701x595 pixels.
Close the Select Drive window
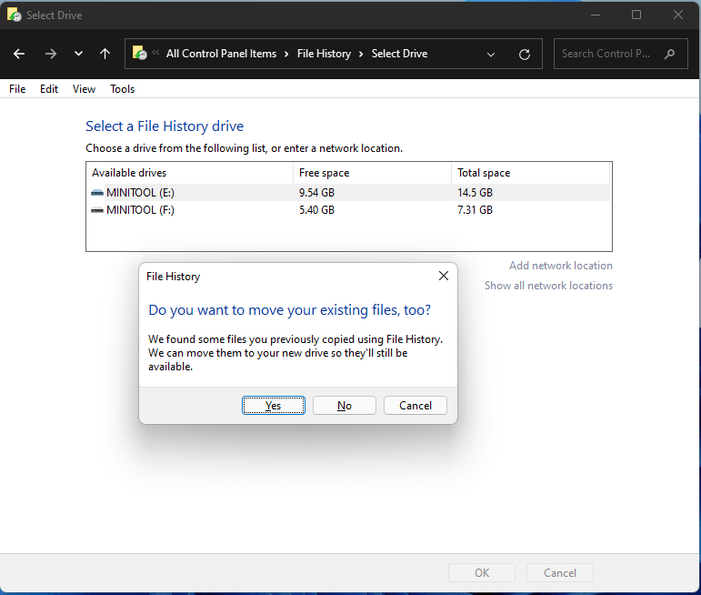[677, 15]
